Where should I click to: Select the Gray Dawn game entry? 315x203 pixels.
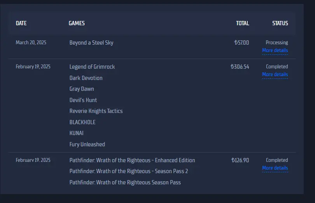82,89
